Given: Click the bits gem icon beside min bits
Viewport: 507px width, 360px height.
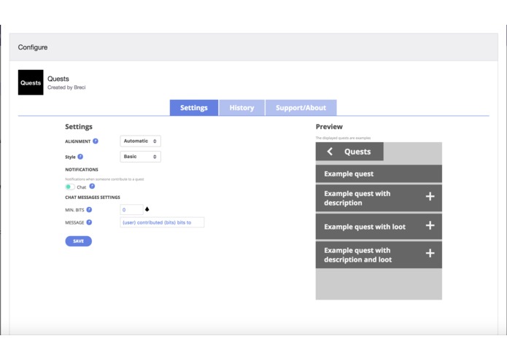Looking at the screenshot, I should coord(147,209).
